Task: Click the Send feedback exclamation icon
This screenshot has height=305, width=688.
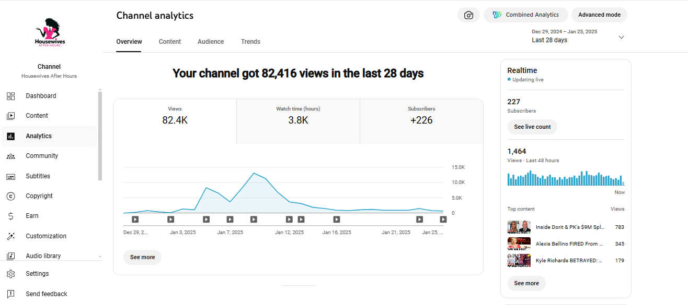Action: pos(10,294)
